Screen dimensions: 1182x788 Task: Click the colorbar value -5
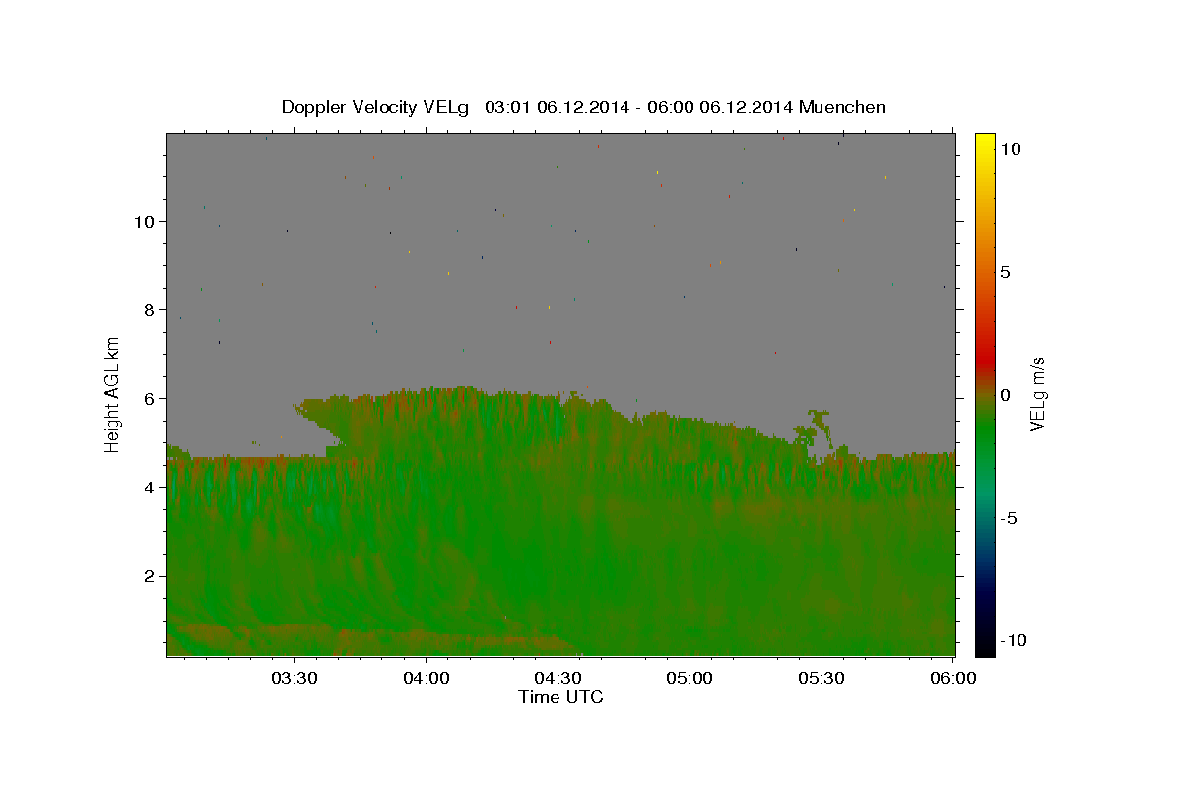pyautogui.click(x=1010, y=518)
